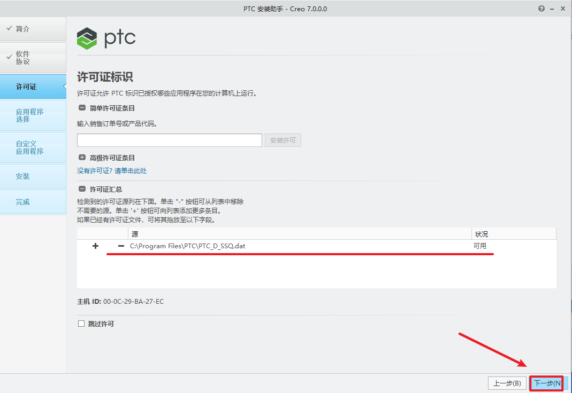Open the 简介 step in sidebar
The height and width of the screenshot is (393, 572).
33,29
